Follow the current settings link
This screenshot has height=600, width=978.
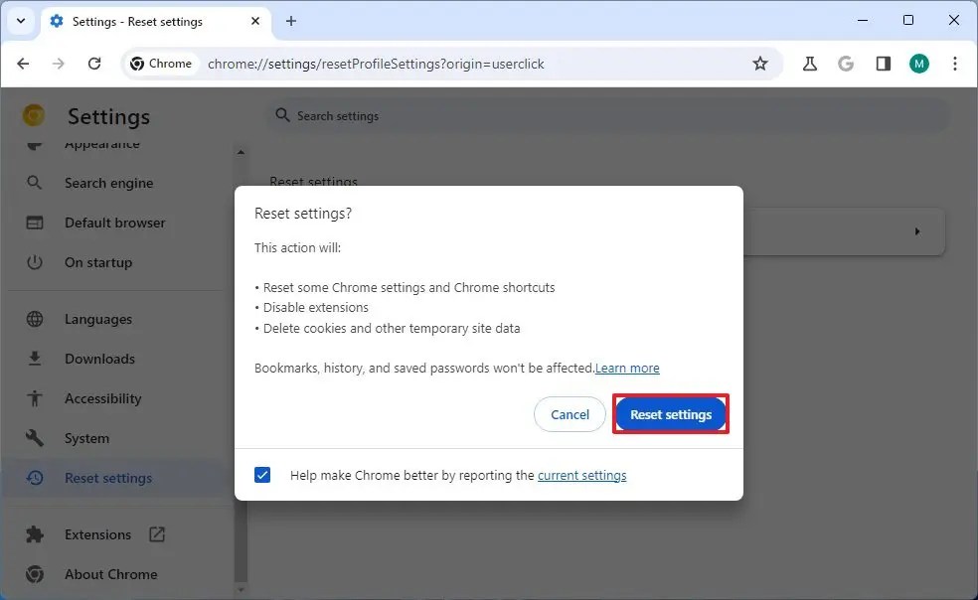pos(581,475)
